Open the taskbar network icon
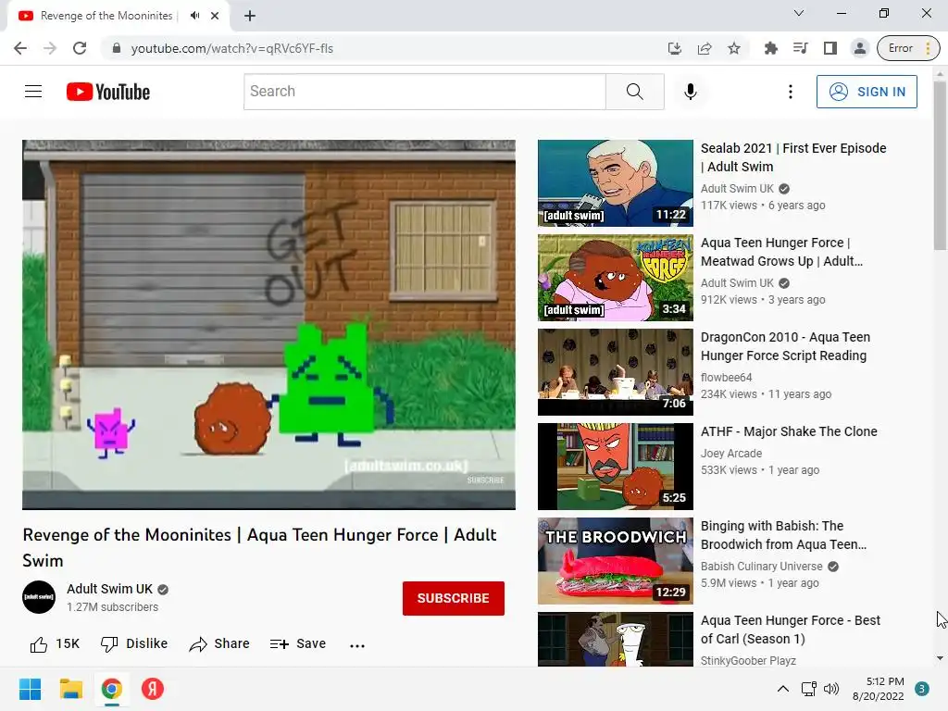 (x=809, y=689)
